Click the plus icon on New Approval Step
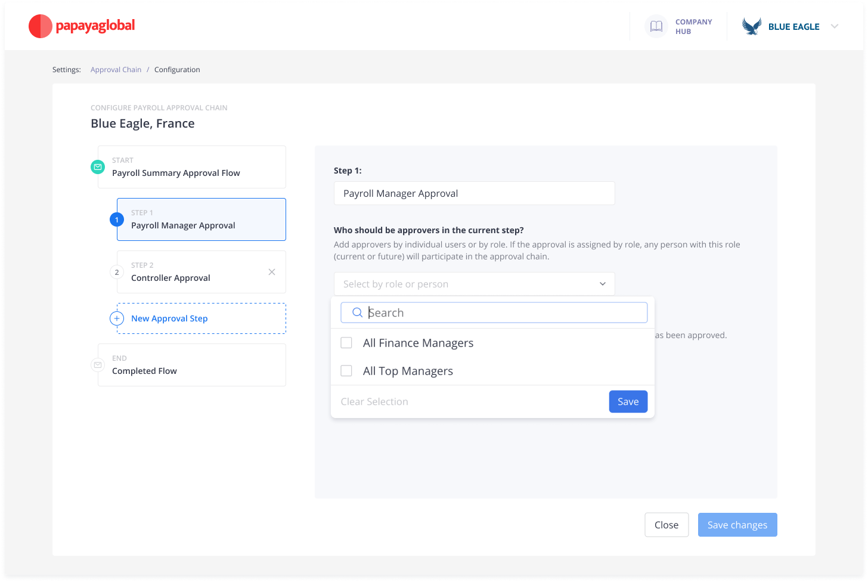Screen dimensions: 868x582 pos(117,318)
